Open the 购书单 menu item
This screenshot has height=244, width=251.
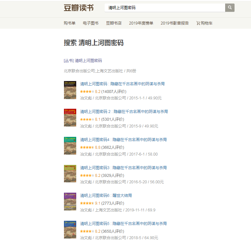(70, 23)
